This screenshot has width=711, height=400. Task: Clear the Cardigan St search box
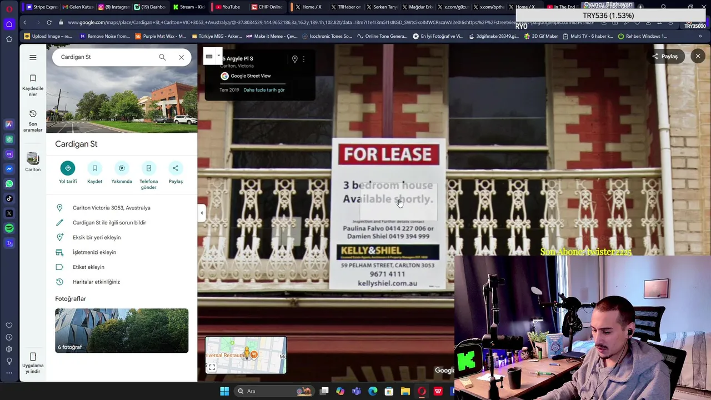click(x=181, y=57)
